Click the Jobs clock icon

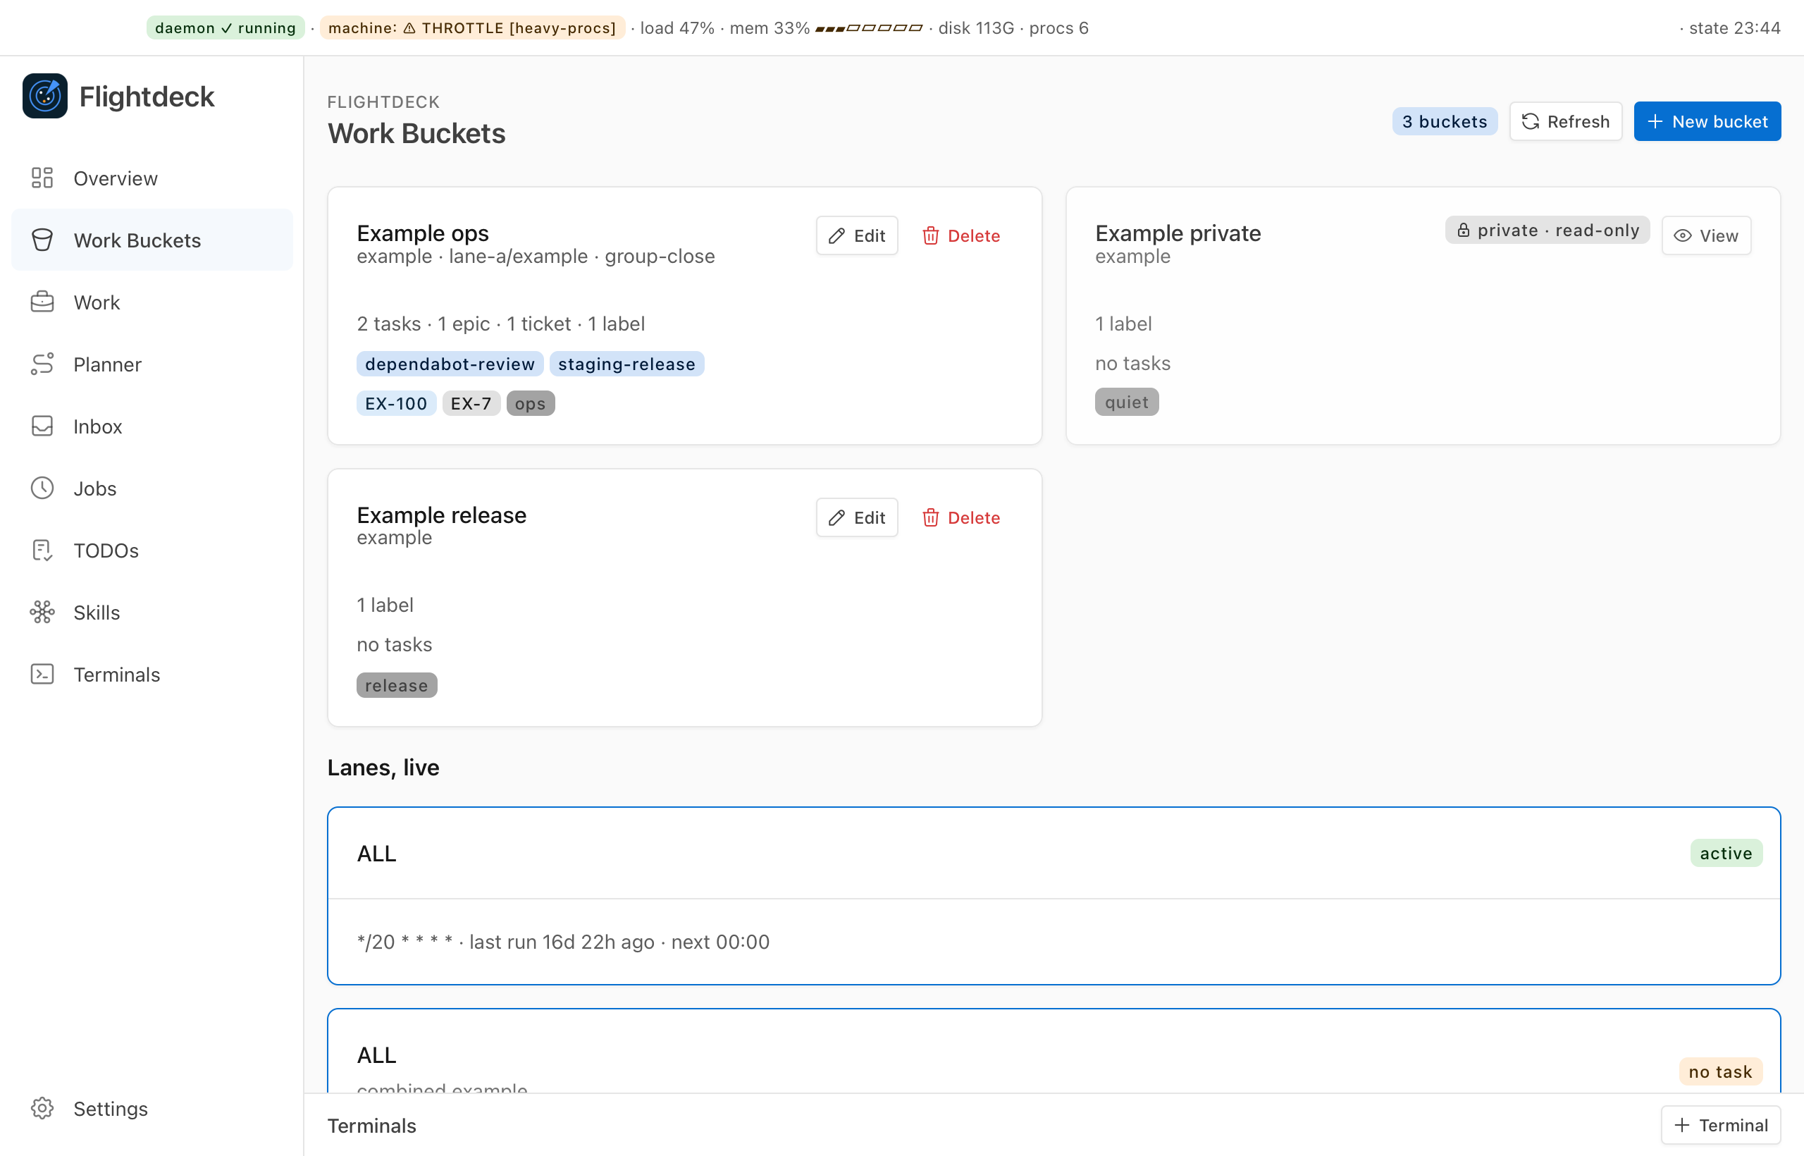pos(42,488)
